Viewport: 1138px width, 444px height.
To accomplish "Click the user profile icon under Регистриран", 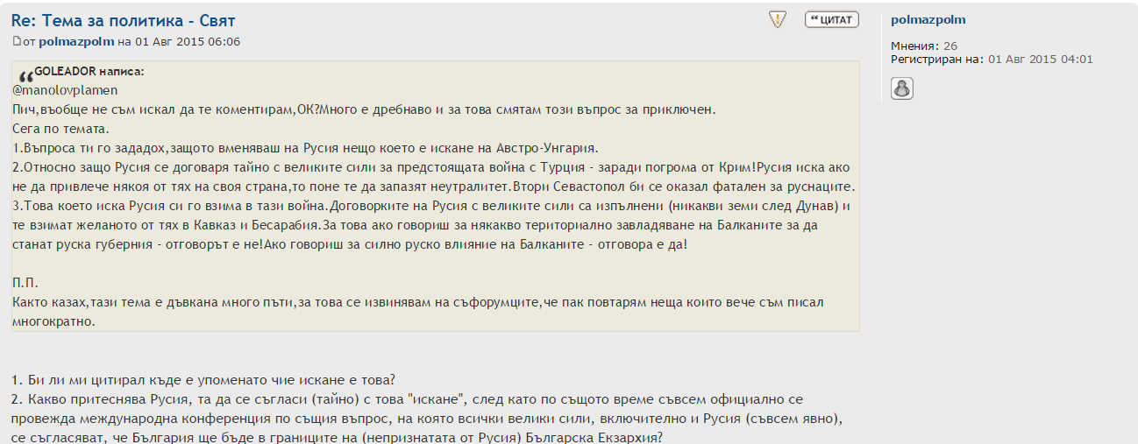I will [902, 88].
